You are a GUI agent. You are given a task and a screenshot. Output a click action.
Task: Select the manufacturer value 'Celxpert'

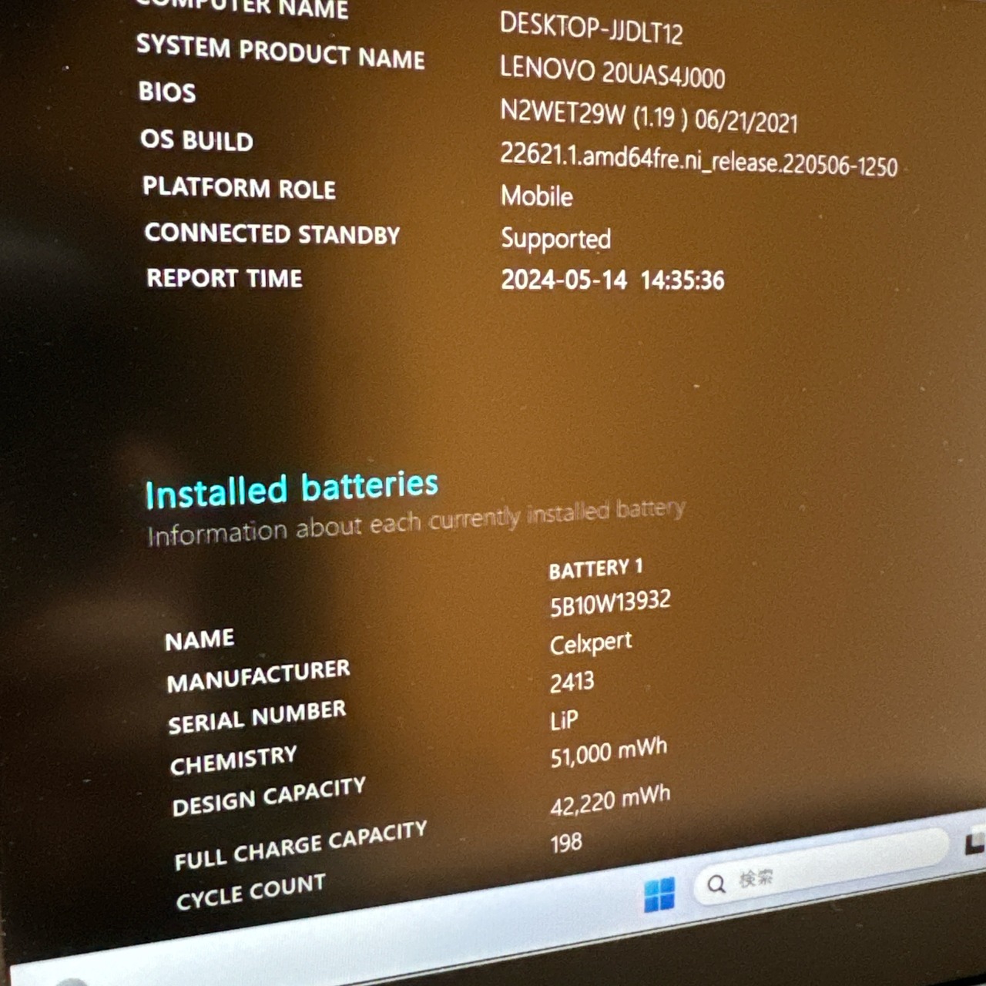coord(591,643)
